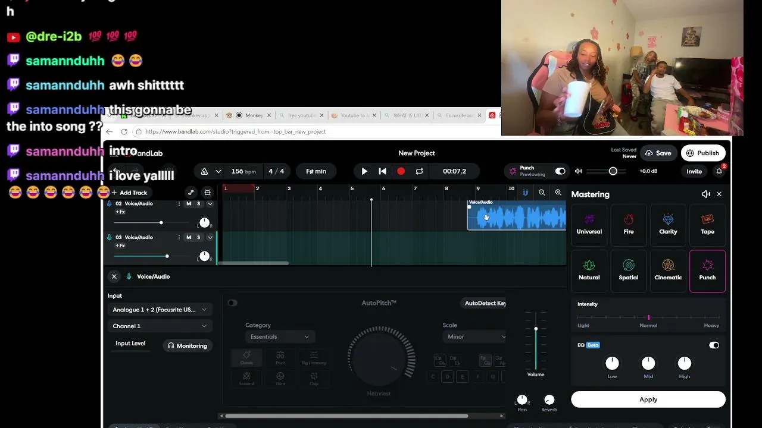Viewport: 762px width, 428px height.
Task: Expand the metronome options chevron
Action: click(218, 171)
